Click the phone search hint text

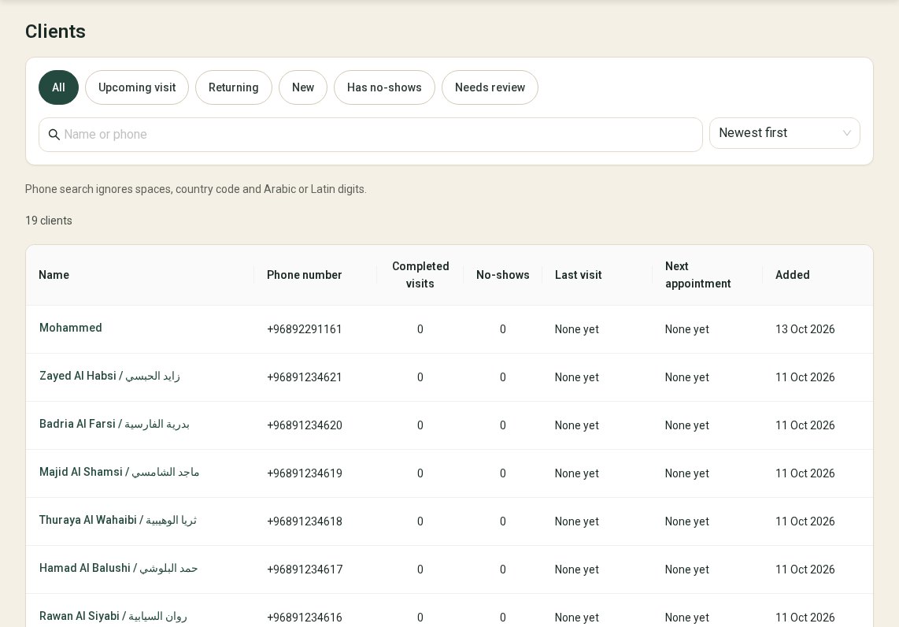pos(195,189)
